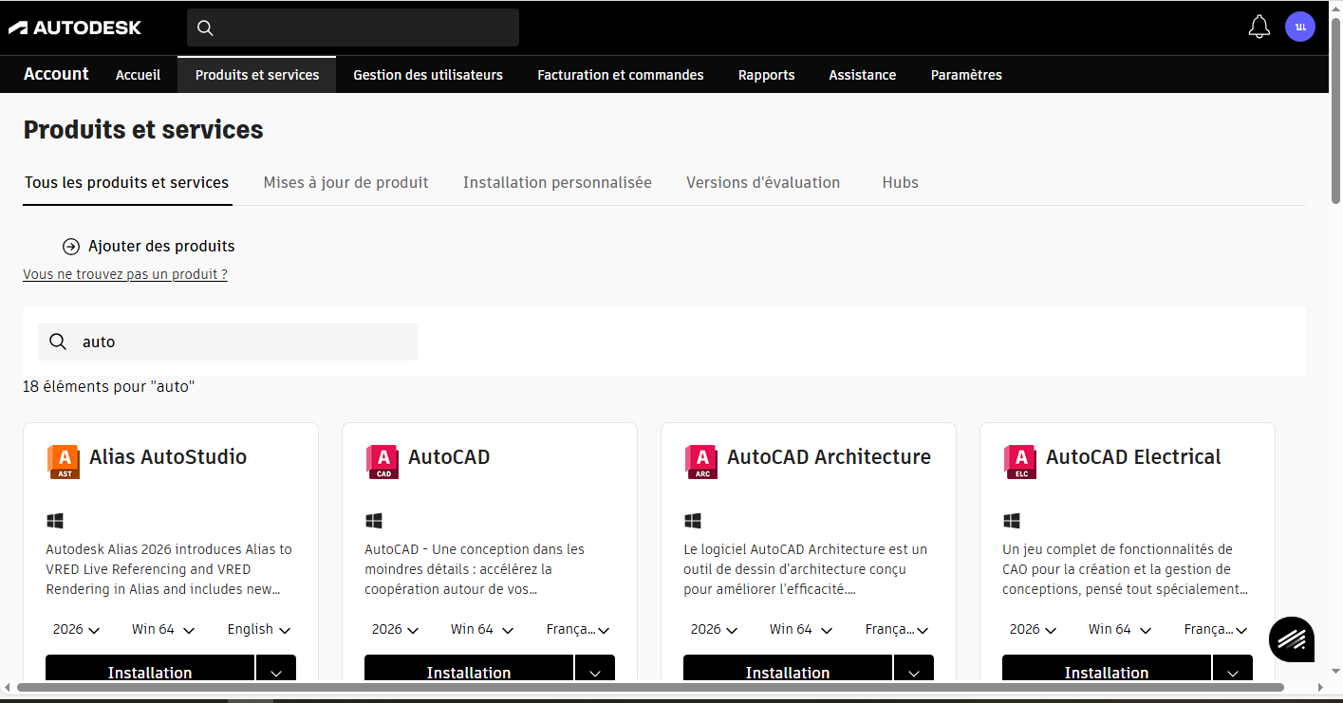Screen dimensions: 1343x703
Task: Open the notifications bell
Action: [1259, 27]
